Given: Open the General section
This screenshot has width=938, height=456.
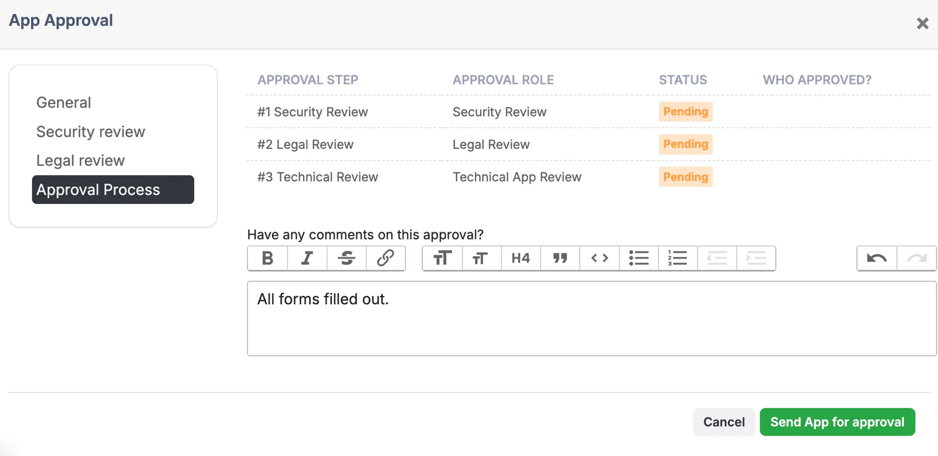Looking at the screenshot, I should pos(63,103).
